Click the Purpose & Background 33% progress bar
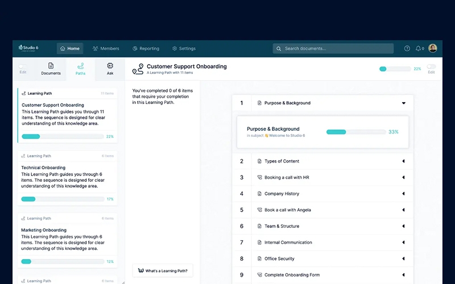 point(353,132)
